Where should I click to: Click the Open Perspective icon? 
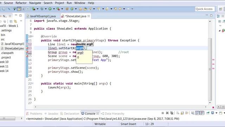(220, 9)
